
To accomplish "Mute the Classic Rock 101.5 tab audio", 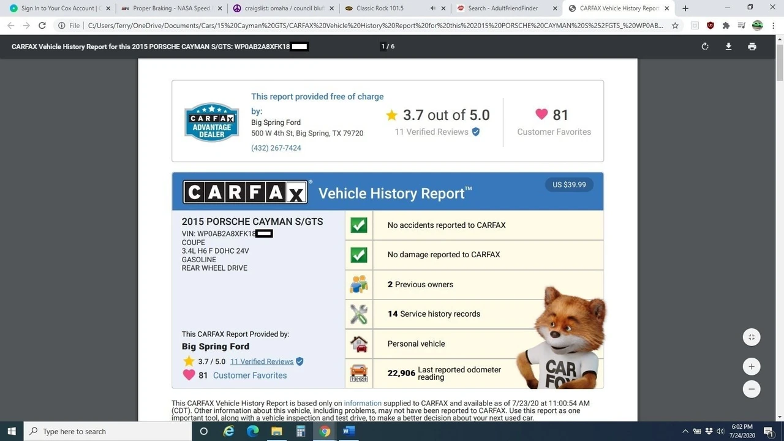I will tap(433, 9).
